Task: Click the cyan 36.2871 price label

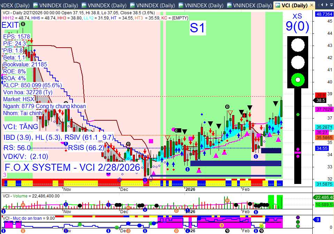Action: point(324,127)
